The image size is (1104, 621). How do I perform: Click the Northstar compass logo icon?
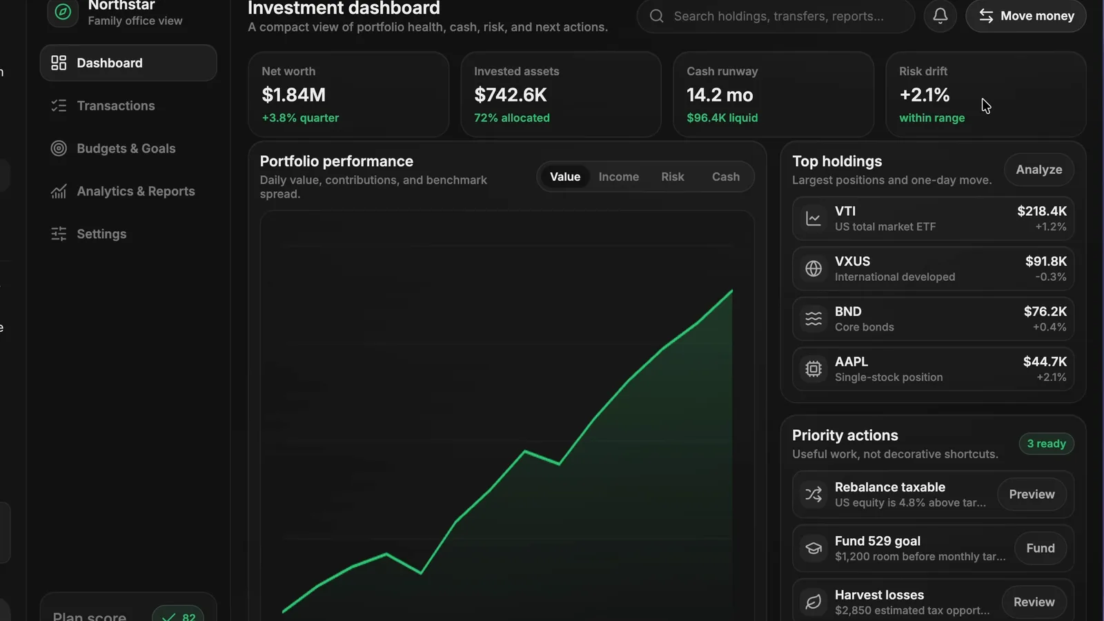[63, 12]
